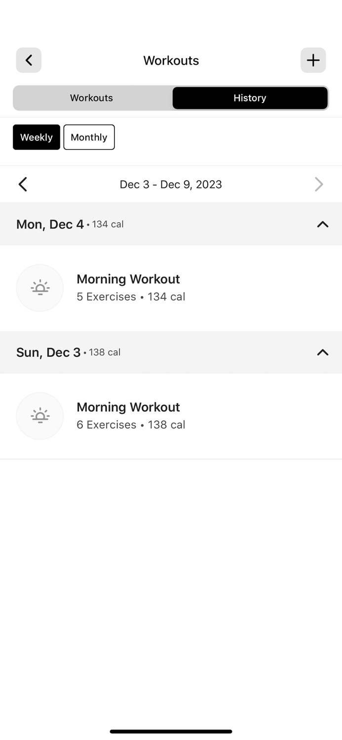Collapse the Mon, Dec 4 section chevron
This screenshot has width=342, height=740.
pyautogui.click(x=322, y=224)
